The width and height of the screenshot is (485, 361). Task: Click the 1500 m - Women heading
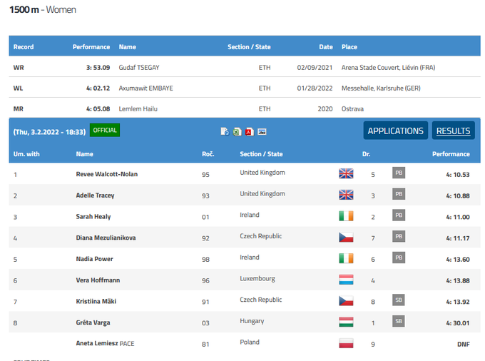[x=43, y=9]
